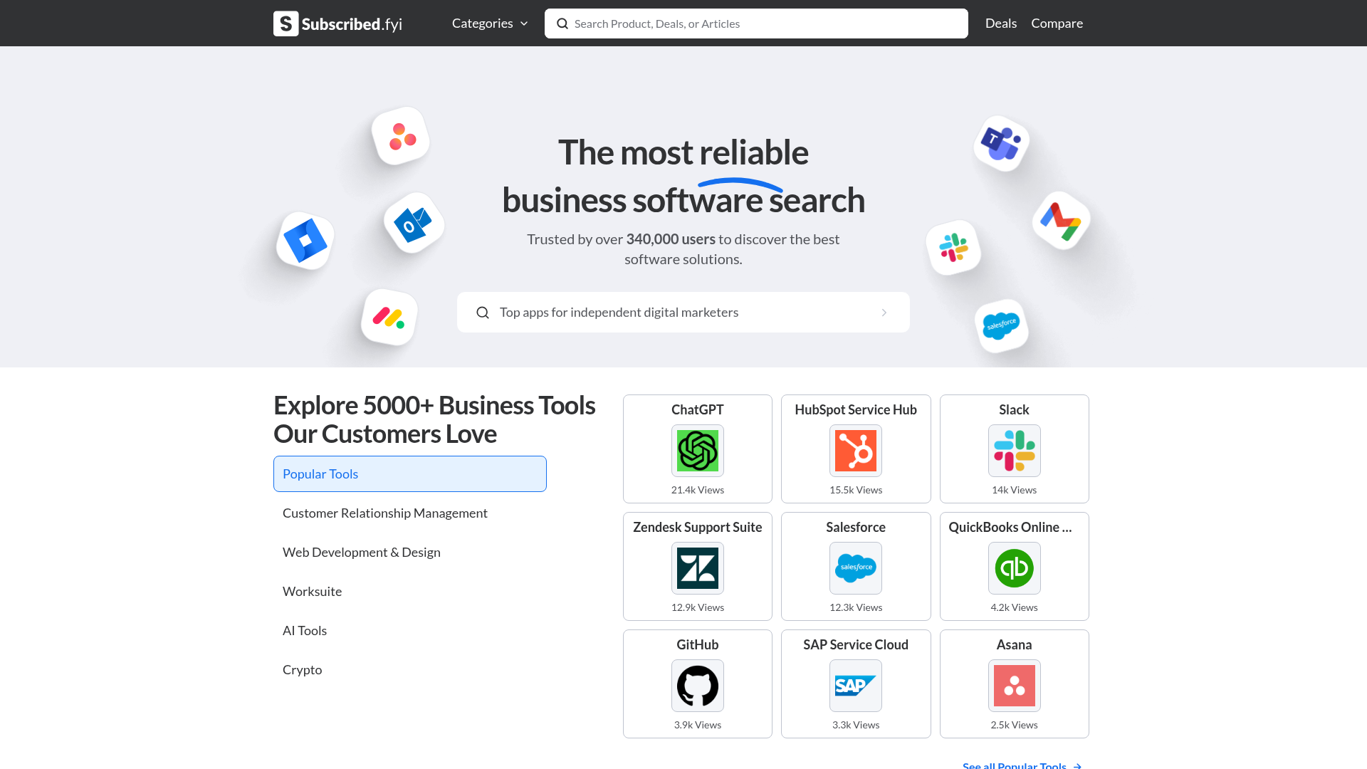Click the 12.3k Views label
1367x769 pixels.
(856, 607)
